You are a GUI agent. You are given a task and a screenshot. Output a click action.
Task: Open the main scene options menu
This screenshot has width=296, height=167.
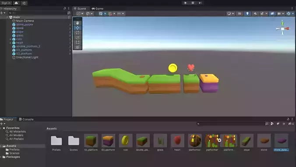point(69,17)
